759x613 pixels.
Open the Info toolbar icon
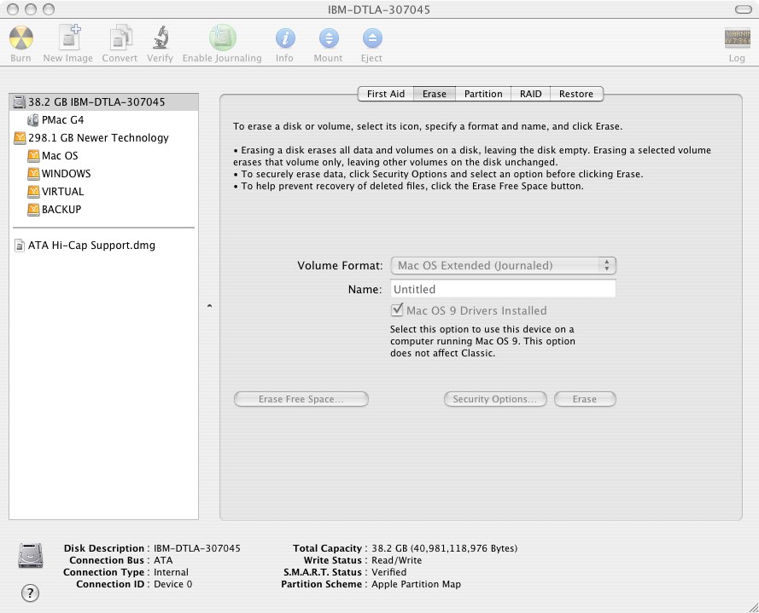click(284, 38)
